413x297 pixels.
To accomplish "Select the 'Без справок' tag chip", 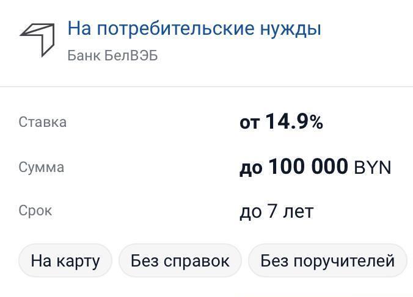I will [x=180, y=261].
